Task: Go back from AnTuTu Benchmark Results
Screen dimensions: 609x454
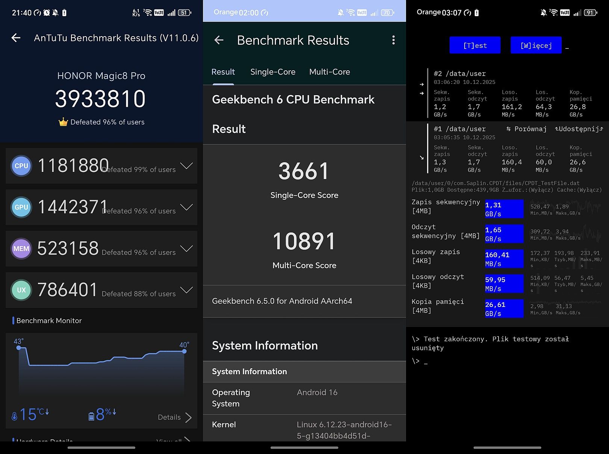Action: [x=16, y=38]
